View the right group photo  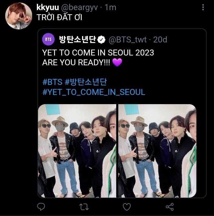pos(157,151)
